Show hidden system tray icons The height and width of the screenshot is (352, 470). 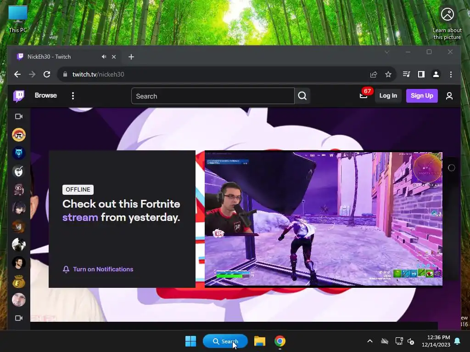coord(370,341)
